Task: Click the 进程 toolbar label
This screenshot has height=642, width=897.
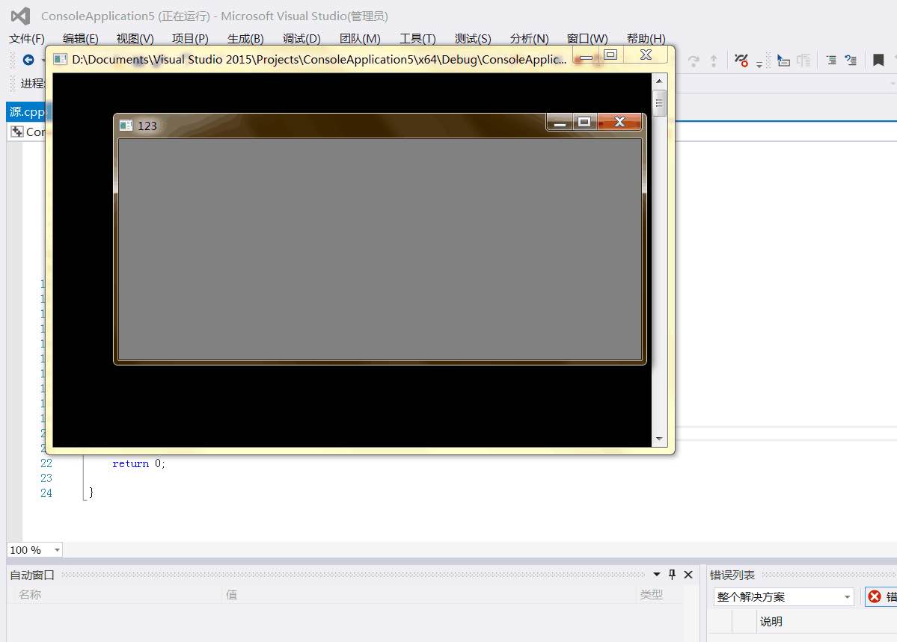Action: (x=33, y=84)
